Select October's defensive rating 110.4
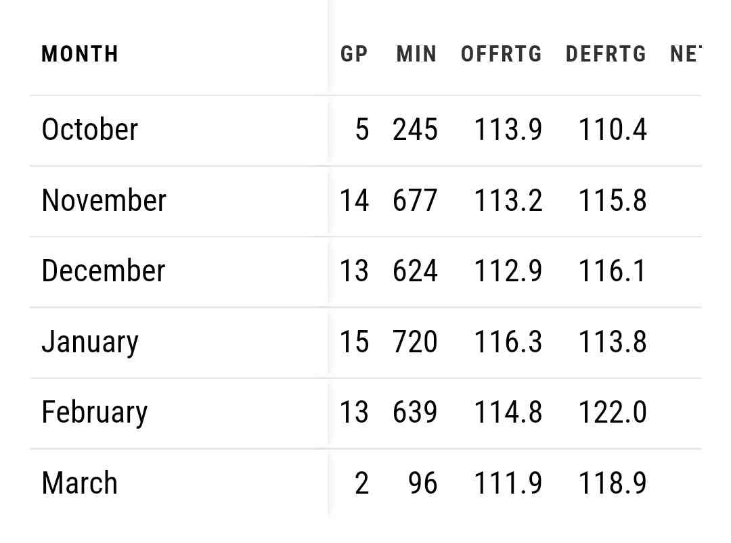This screenshot has width=731, height=543. click(613, 130)
